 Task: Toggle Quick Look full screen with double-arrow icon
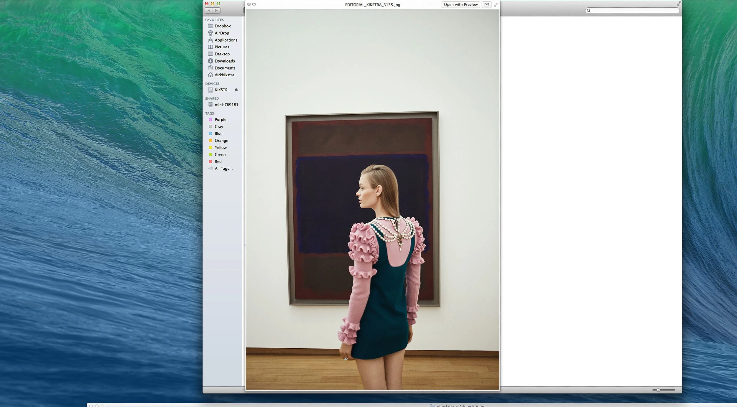coord(496,4)
